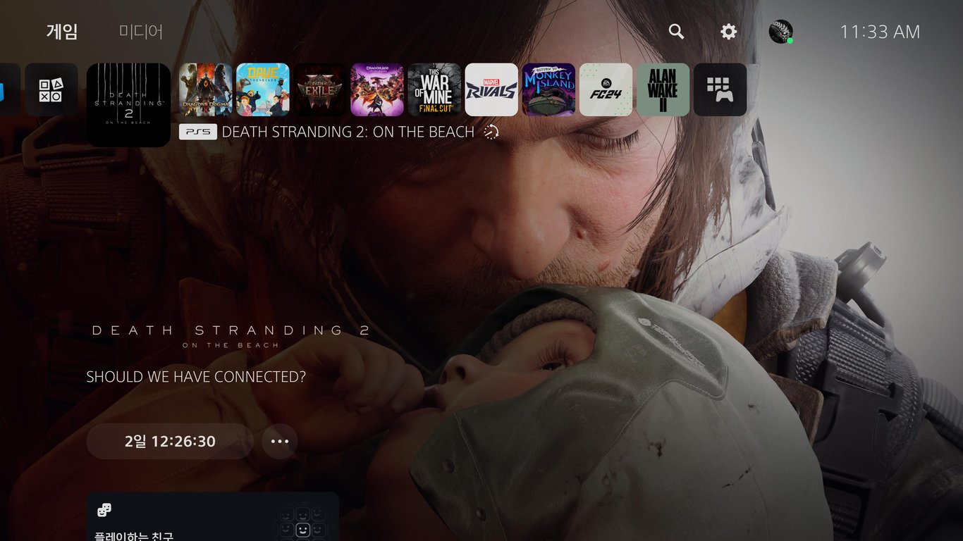Select the Dave the Diver game icon

[263, 89]
